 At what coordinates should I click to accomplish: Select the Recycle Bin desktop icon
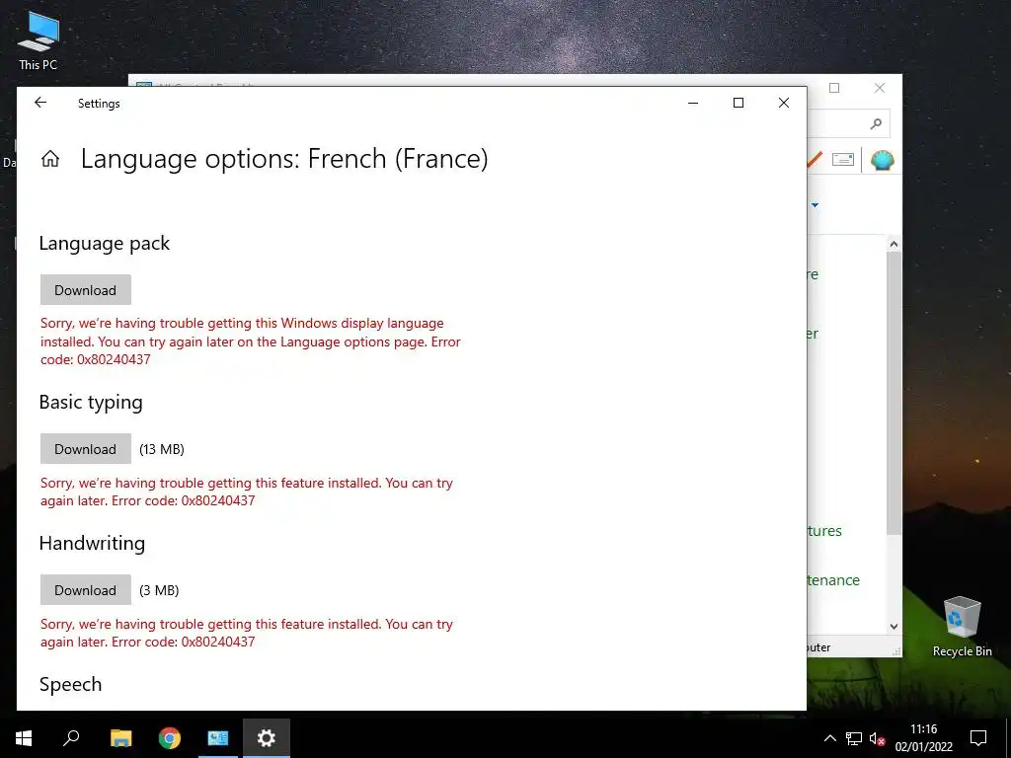coord(962,627)
